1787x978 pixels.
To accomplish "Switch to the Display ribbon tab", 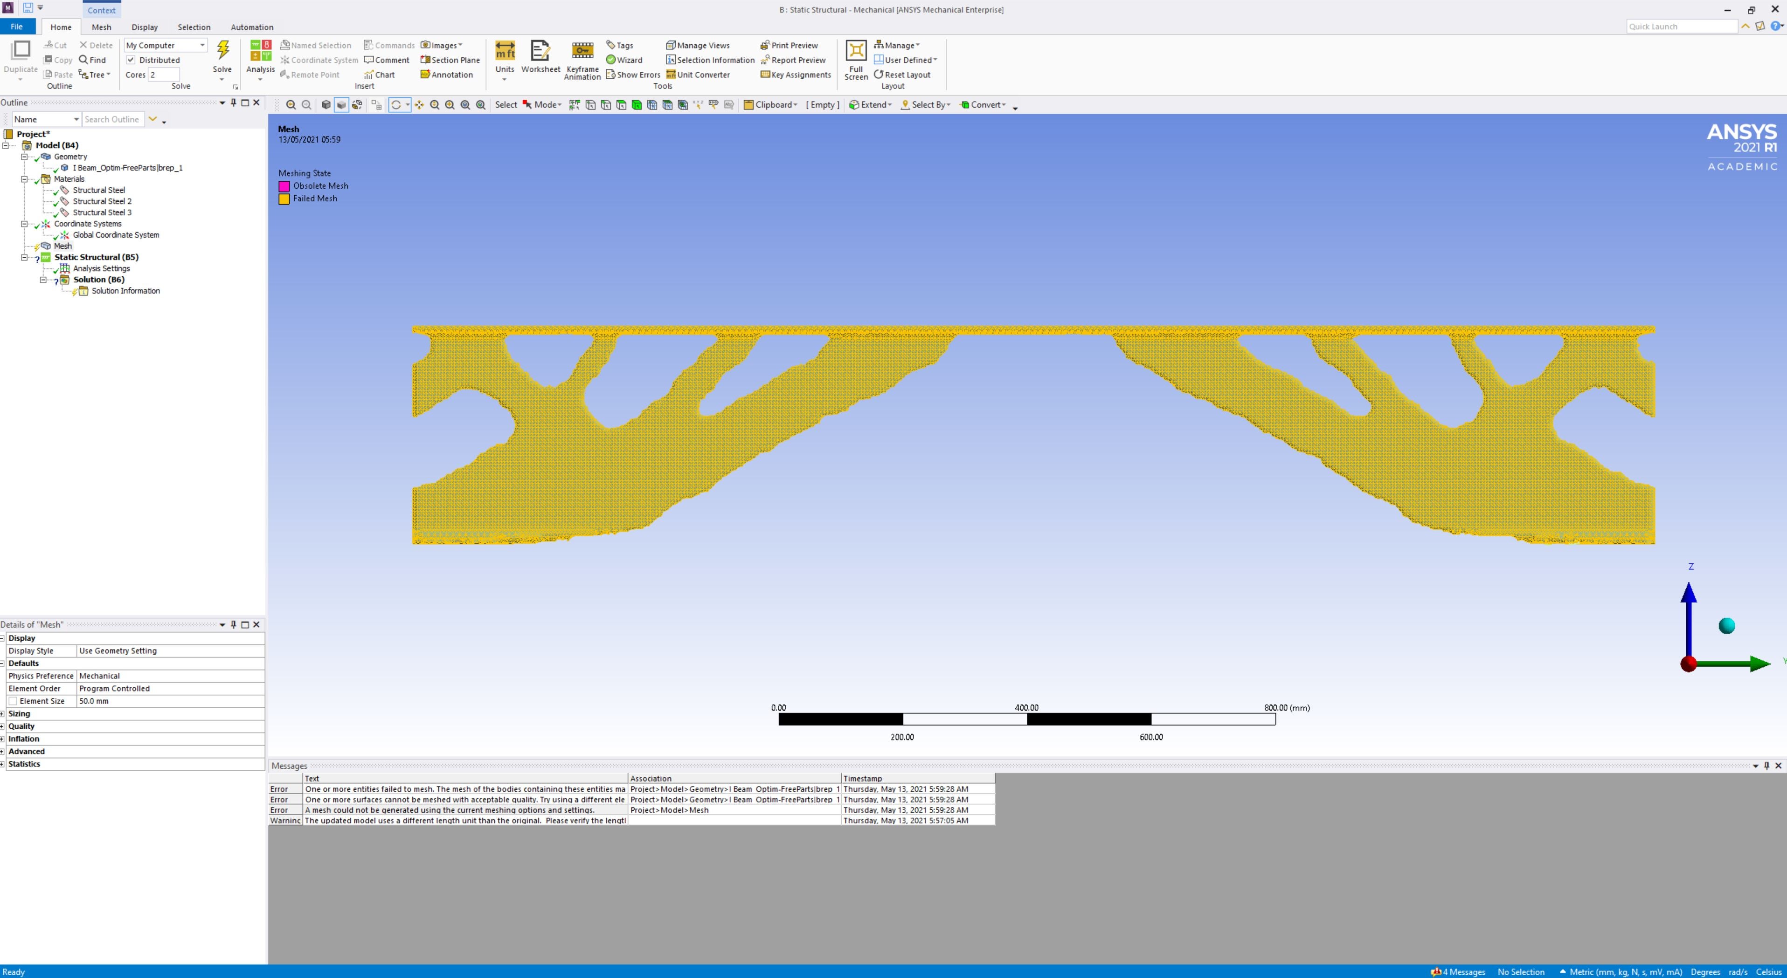I will pos(144,27).
